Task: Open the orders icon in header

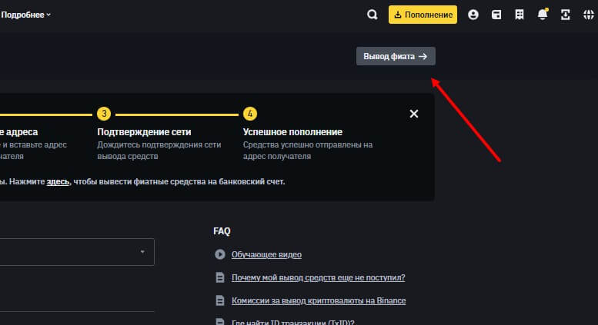Action: tap(519, 15)
